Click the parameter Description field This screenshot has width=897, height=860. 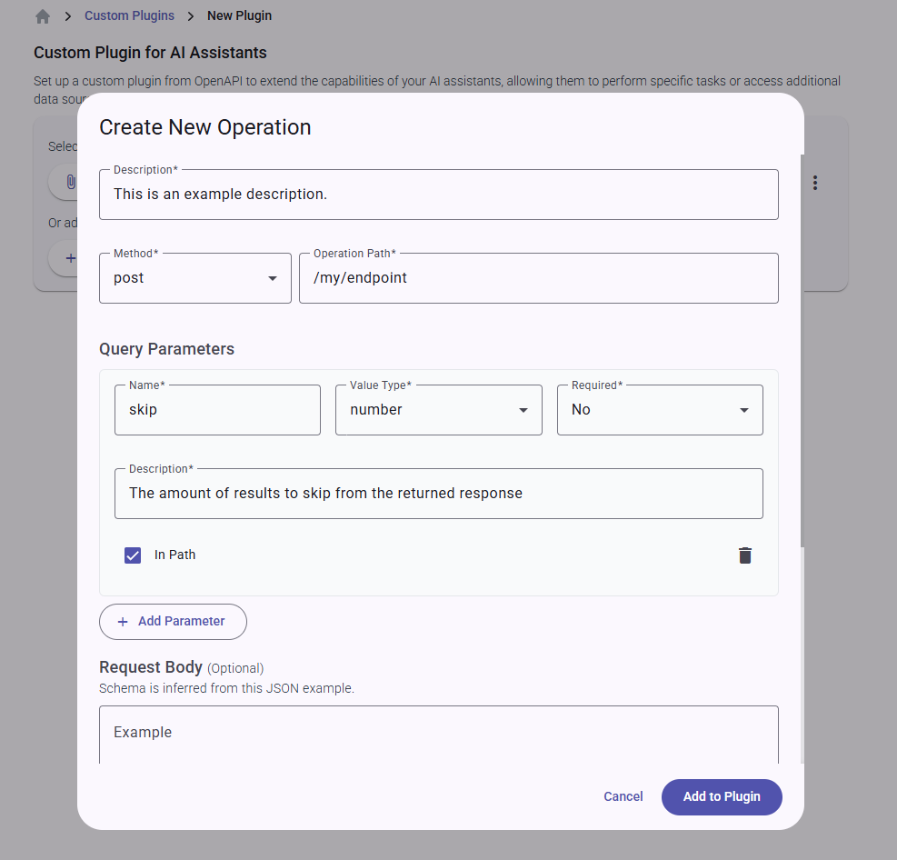pyautogui.click(x=439, y=494)
